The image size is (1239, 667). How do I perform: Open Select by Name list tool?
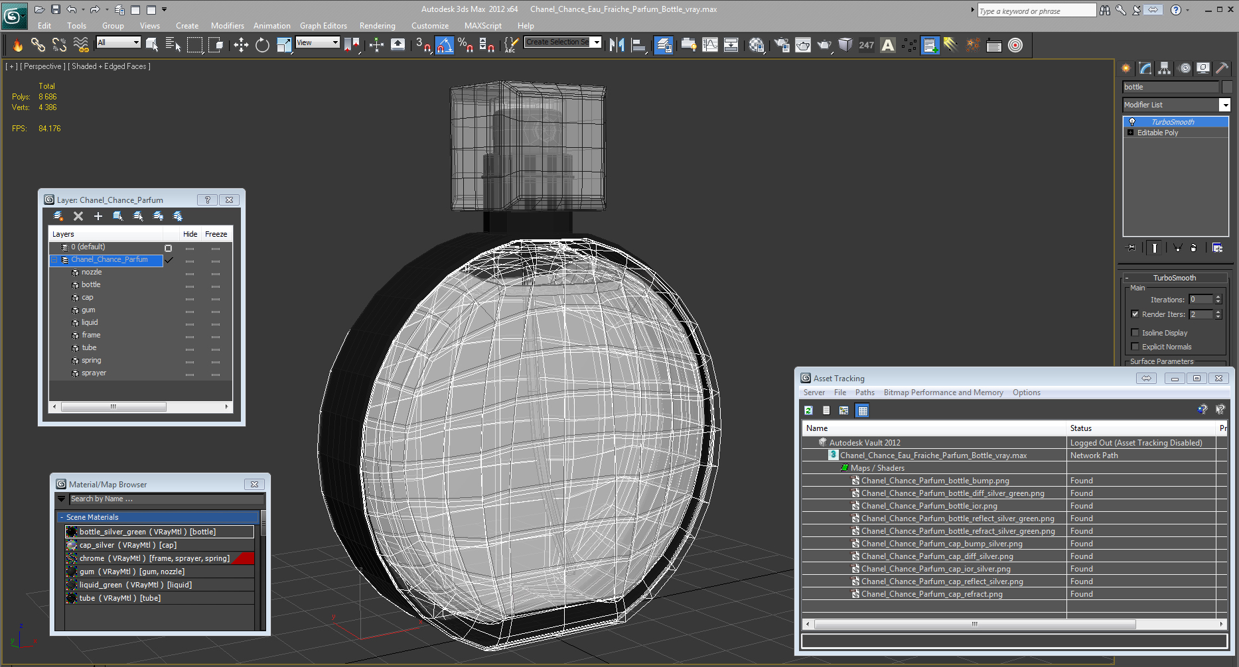[x=173, y=45]
